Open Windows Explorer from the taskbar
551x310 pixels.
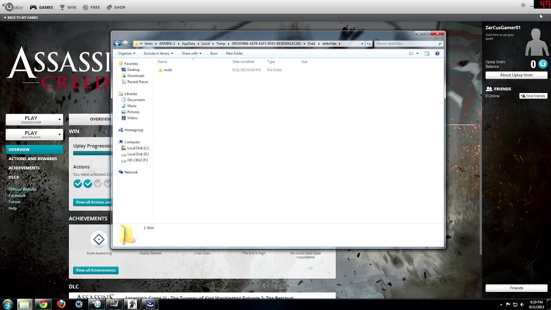(x=25, y=304)
